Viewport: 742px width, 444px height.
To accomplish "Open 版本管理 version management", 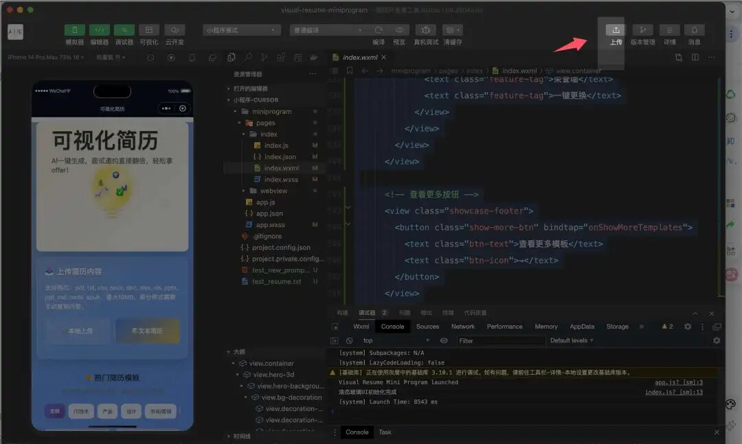I will coord(642,30).
